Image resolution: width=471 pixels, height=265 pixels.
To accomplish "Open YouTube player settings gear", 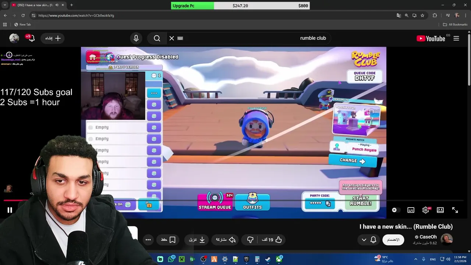I will pos(426,210).
